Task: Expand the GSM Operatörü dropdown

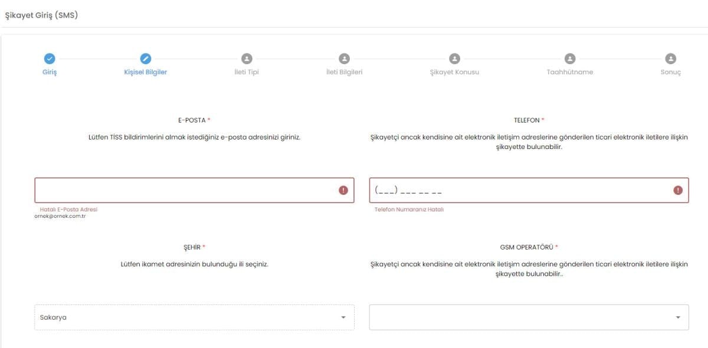Action: [529, 317]
